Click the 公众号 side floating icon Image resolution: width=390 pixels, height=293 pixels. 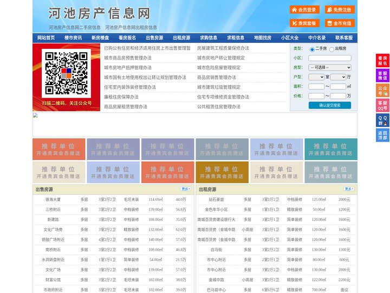pos(382,91)
